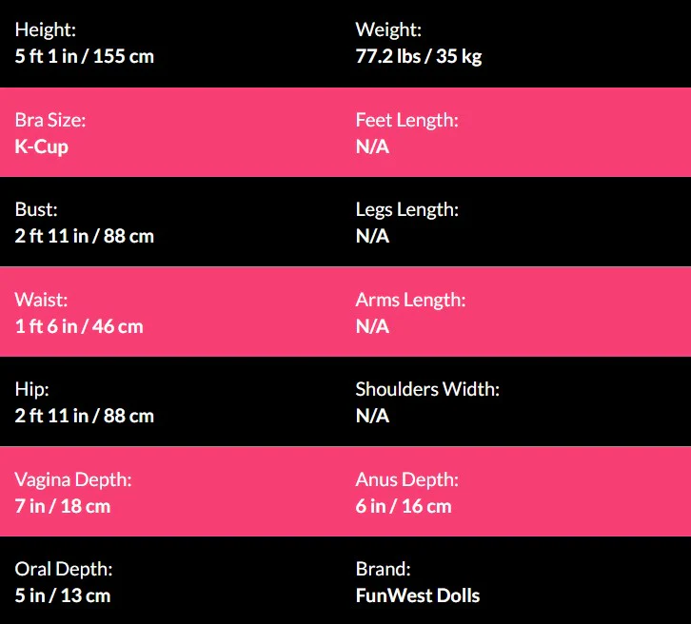
Task: Click the Hip label
Action: [x=30, y=390]
